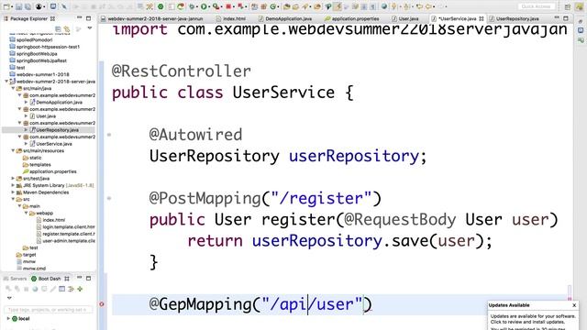The image size is (587, 330).
Task: Select the spoiledPomodori project
Action: click(x=35, y=39)
